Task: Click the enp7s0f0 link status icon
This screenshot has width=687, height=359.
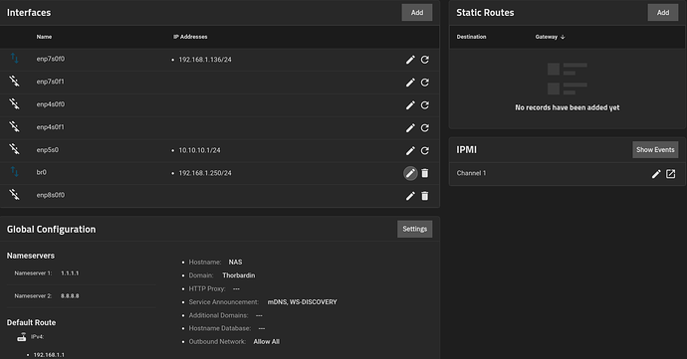Action: pyautogui.click(x=15, y=59)
